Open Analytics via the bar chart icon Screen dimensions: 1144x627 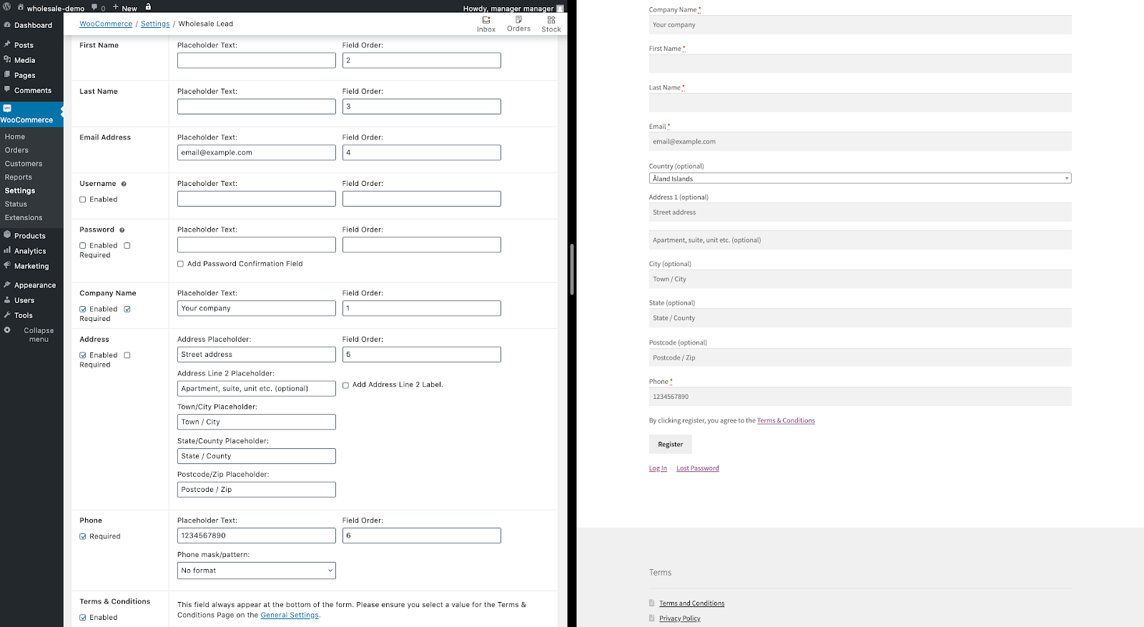(7, 250)
